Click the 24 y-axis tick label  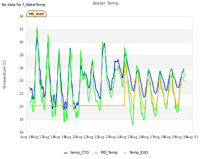(x=21, y=81)
